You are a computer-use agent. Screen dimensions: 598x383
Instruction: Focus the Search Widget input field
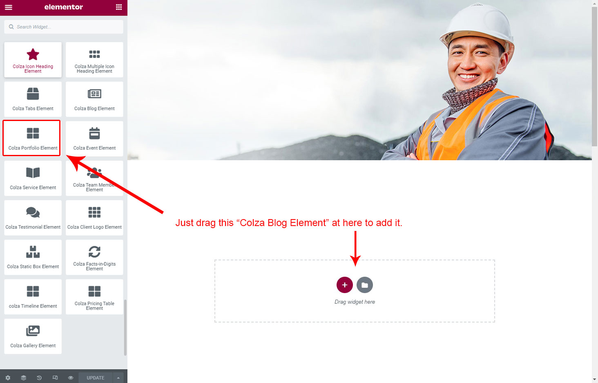click(x=64, y=27)
